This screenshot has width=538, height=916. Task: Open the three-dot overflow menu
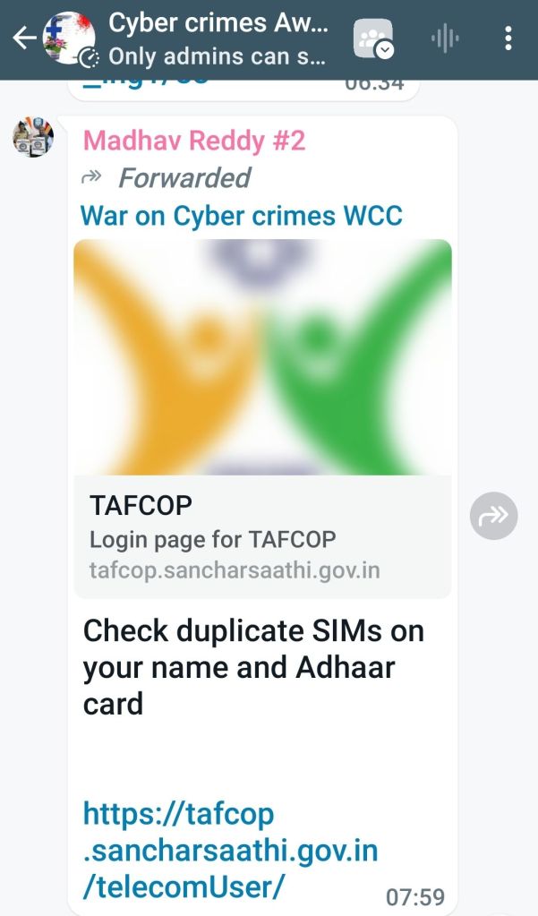click(x=508, y=39)
